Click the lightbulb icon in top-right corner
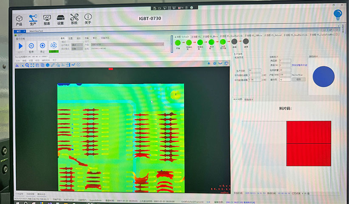 tap(338, 14)
